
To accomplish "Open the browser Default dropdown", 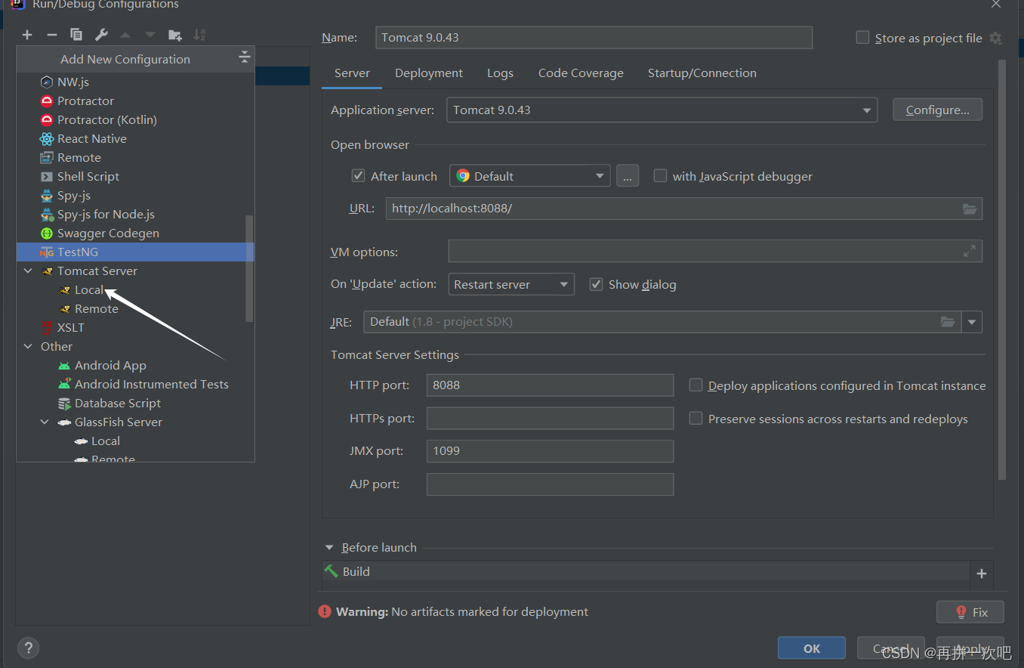I will tap(530, 176).
